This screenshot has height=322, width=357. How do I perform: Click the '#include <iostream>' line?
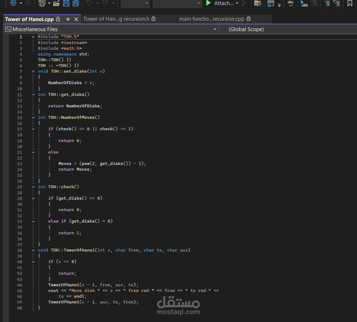click(x=62, y=43)
